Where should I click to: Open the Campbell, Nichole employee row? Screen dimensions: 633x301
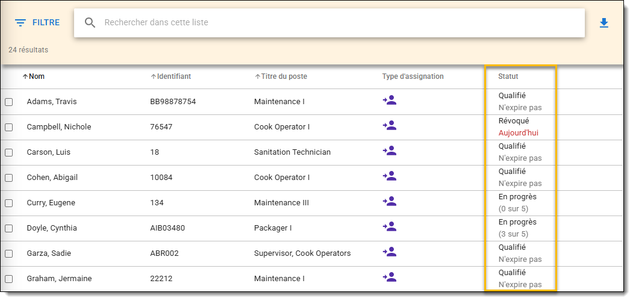pos(59,127)
